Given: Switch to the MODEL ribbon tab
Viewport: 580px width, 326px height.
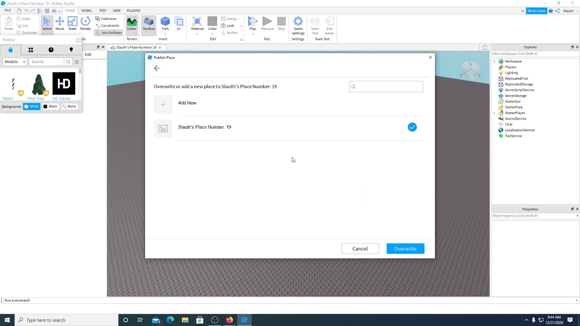Looking at the screenshot, I should point(87,10).
